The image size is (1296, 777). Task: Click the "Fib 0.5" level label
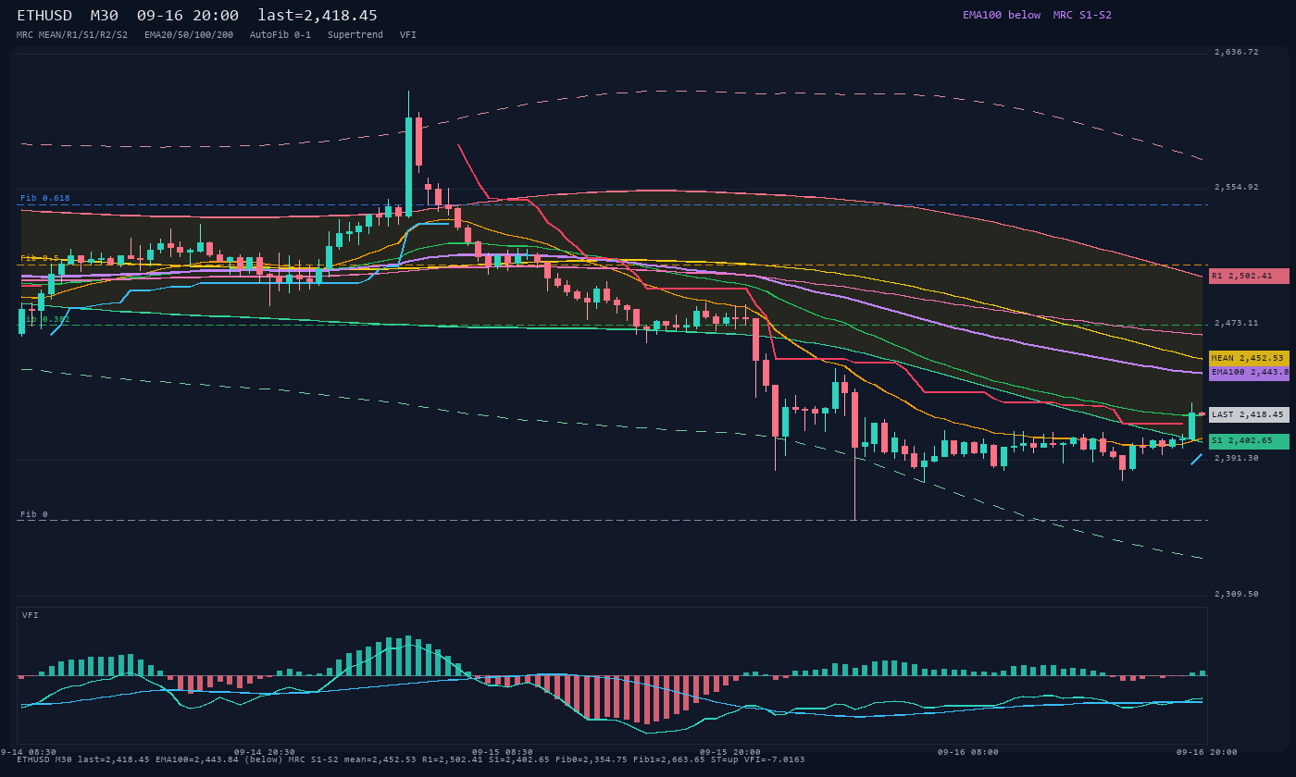coord(40,258)
